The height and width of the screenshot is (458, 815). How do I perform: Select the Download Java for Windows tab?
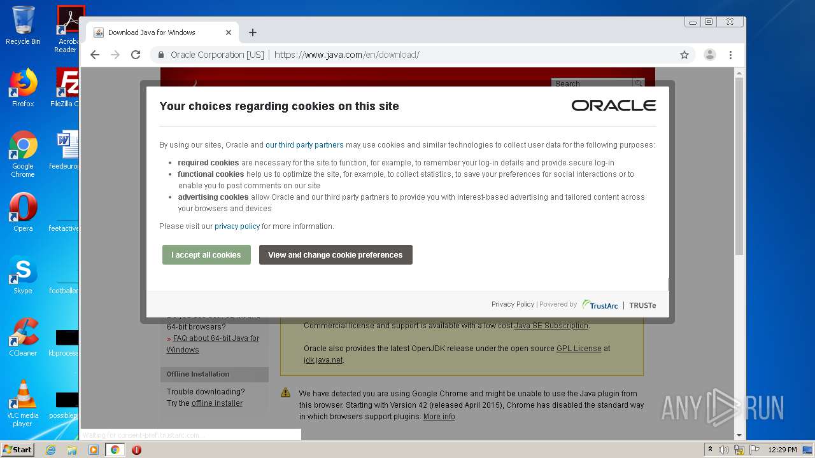tap(162, 32)
